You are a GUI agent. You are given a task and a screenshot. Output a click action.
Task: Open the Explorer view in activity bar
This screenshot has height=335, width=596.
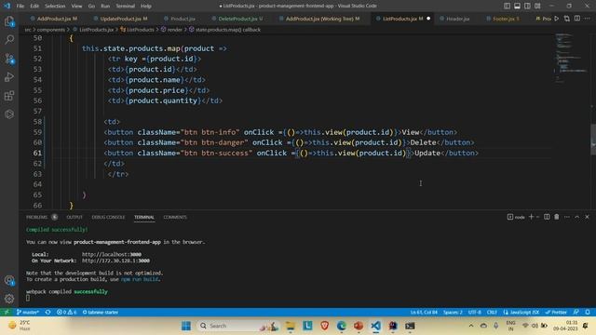(x=9, y=21)
